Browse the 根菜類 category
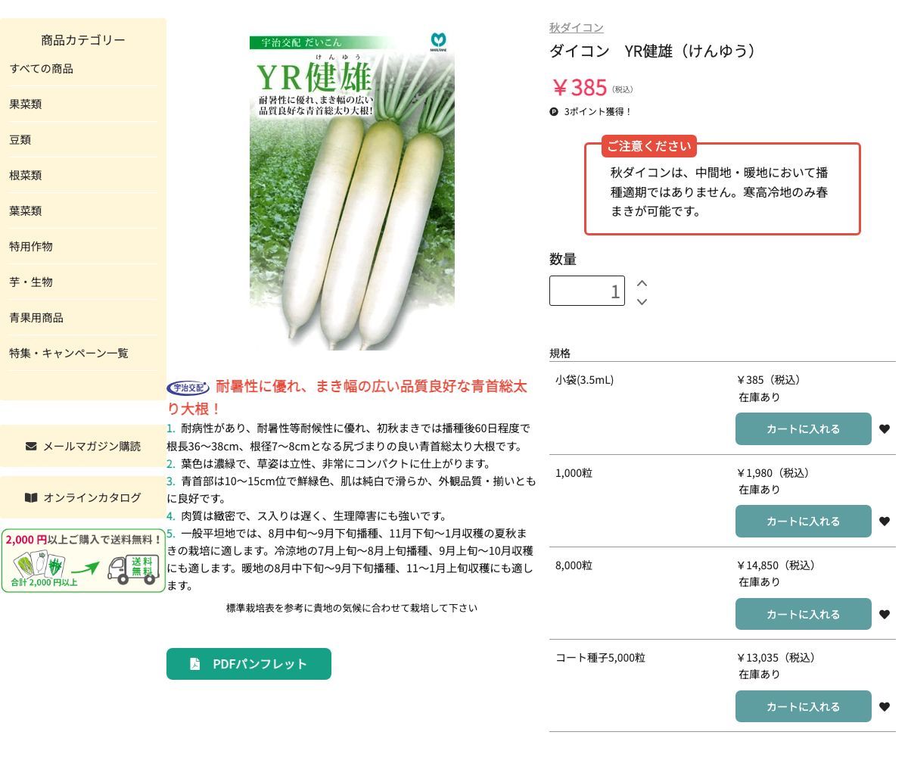Viewport: 908px width, 757px height. click(x=26, y=175)
